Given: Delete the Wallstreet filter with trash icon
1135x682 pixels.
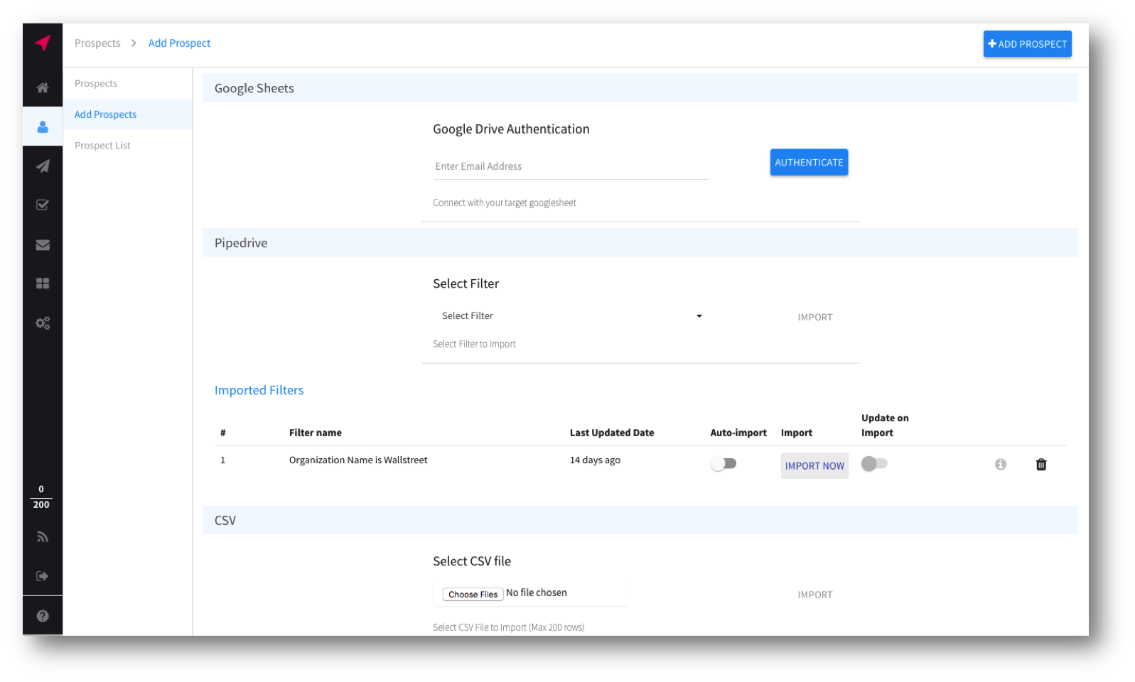Looking at the screenshot, I should point(1041,465).
